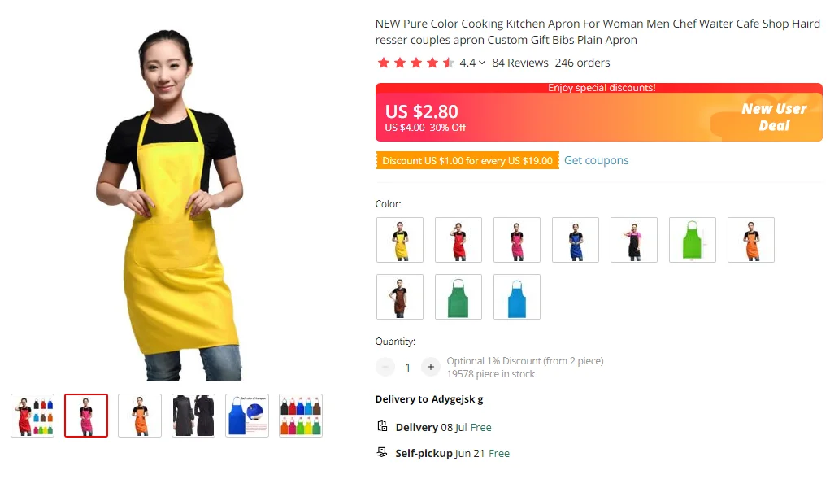This screenshot has width=830, height=479.
Task: Select the orange apron color option
Action: point(750,240)
